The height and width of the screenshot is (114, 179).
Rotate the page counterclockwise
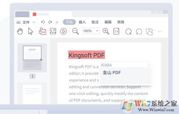click(139, 32)
